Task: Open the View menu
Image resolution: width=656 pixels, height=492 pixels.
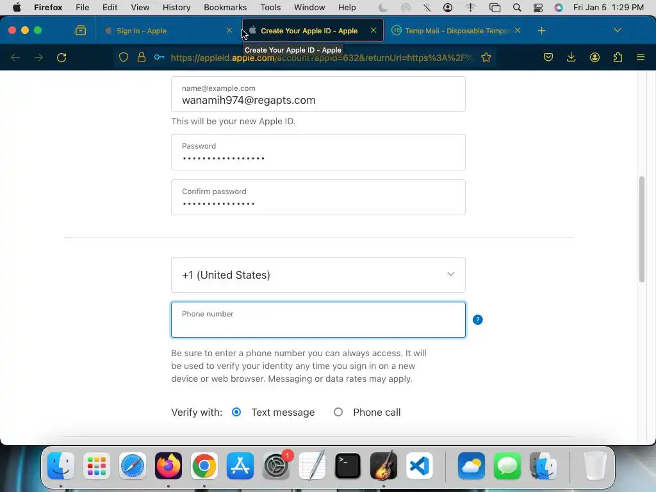Action: pyautogui.click(x=140, y=8)
